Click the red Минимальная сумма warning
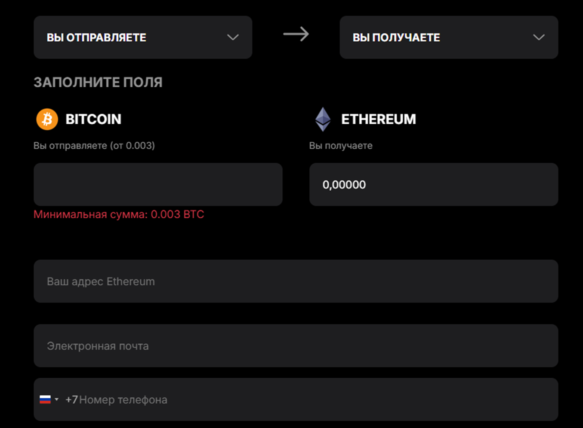This screenshot has width=583, height=428. (119, 214)
